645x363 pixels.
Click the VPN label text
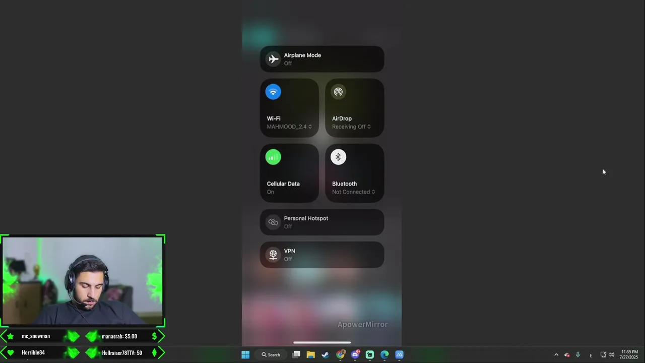click(289, 251)
